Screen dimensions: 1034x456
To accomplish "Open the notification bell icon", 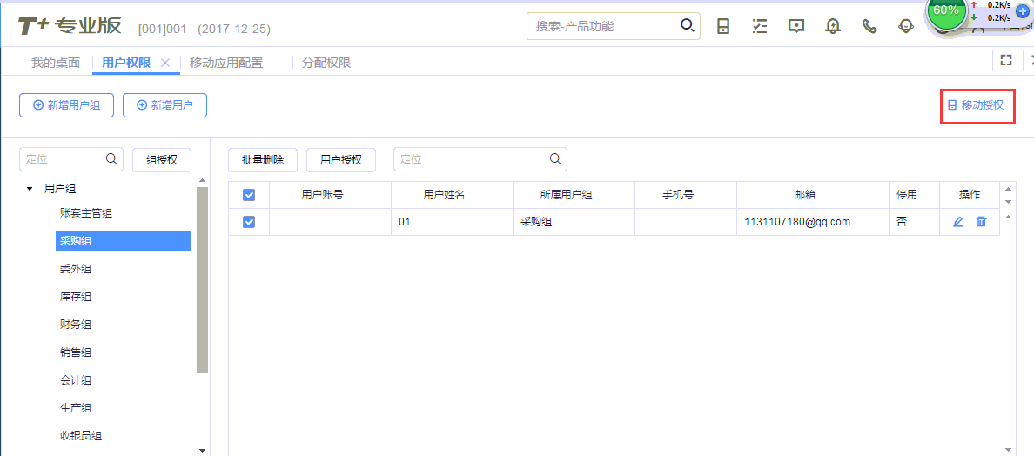I will 834,26.
